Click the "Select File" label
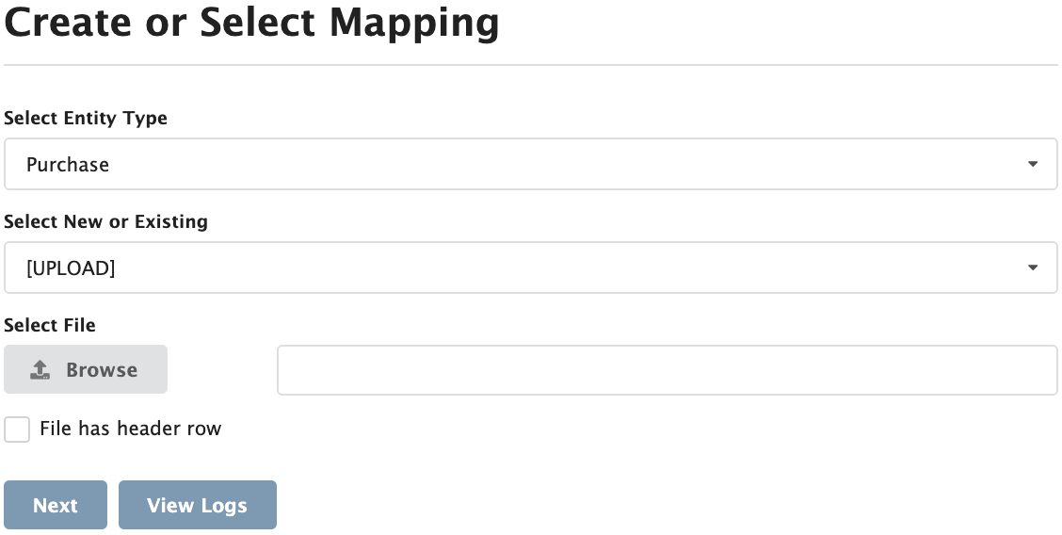The height and width of the screenshot is (535, 1062). (x=50, y=326)
